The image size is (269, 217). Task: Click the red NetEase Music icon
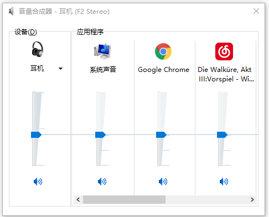224,51
